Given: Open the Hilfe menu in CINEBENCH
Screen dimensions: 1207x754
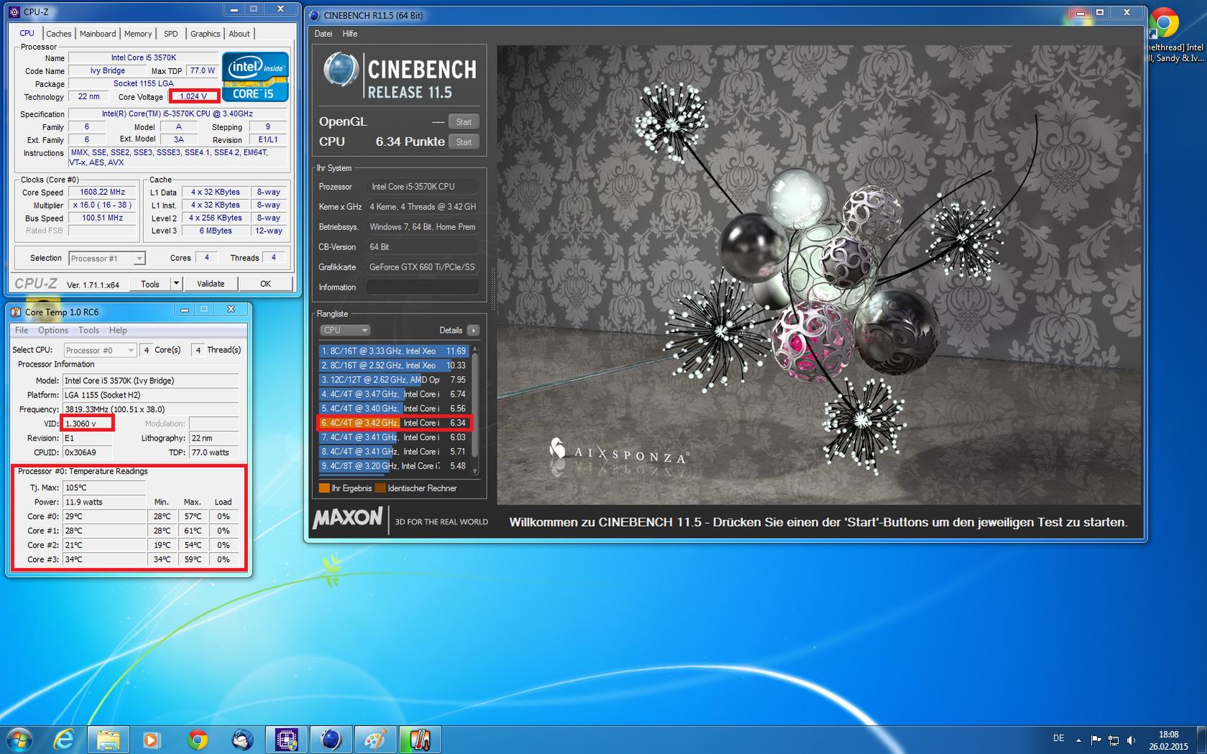Looking at the screenshot, I should coord(350,34).
